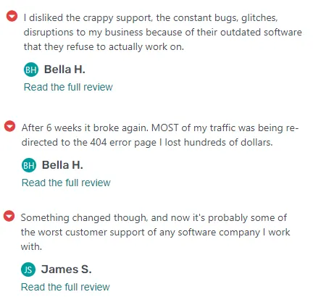
Task: Read the full review of Bella's crappy support complaint
Action: 68,87
